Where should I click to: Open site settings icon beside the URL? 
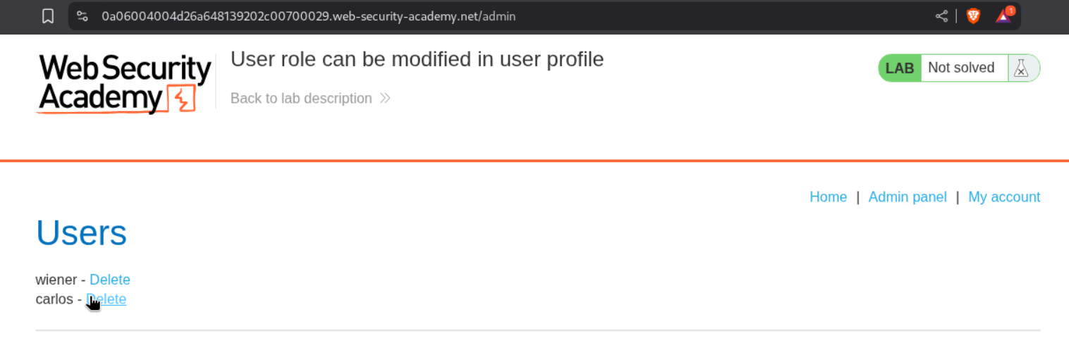coord(83,16)
